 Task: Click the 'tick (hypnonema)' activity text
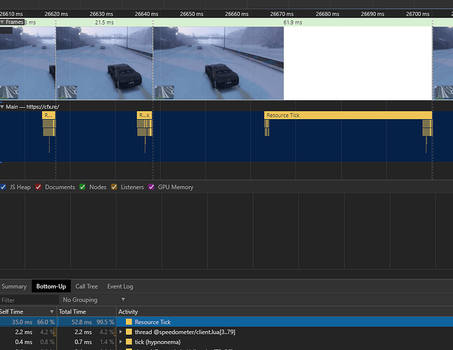click(157, 342)
